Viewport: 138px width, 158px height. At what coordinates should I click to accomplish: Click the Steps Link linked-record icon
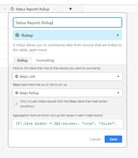(16, 76)
